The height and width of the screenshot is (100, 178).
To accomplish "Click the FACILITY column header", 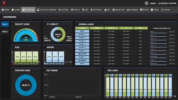I will (x=111, y=28).
